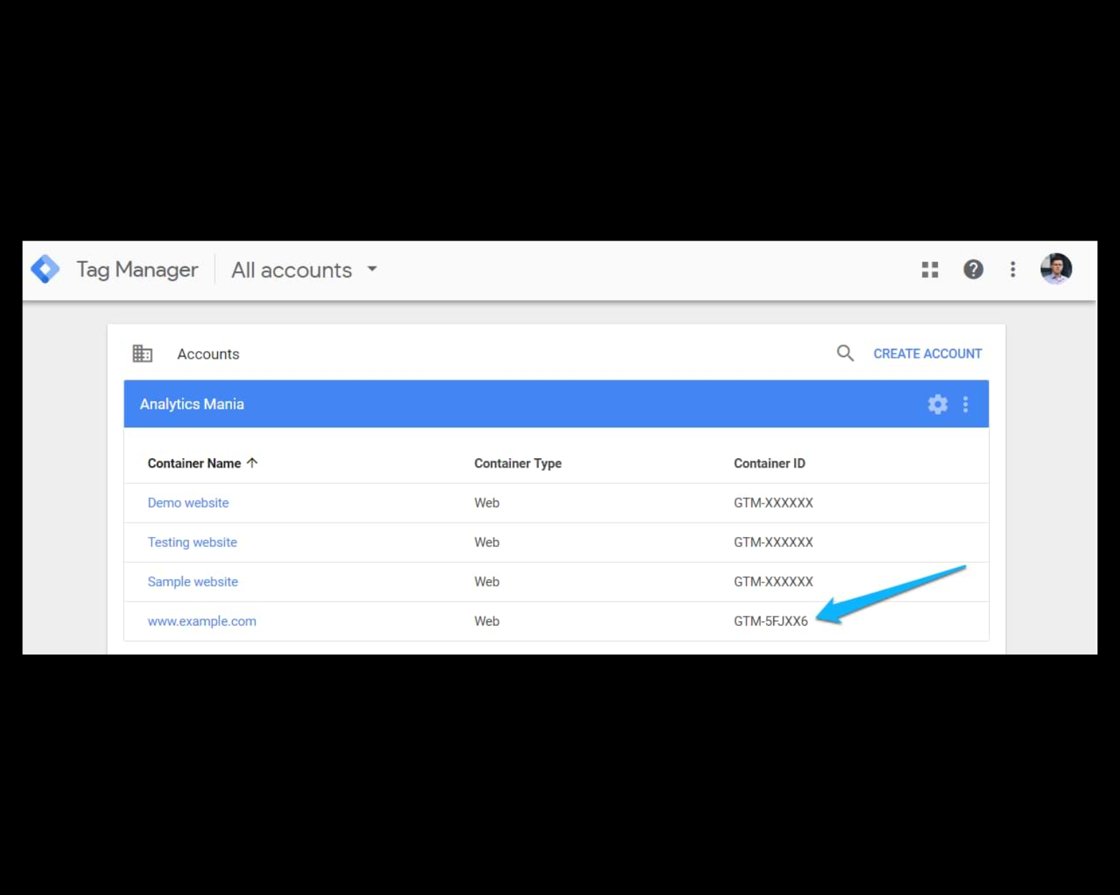
Task: Click the Google Tag Manager logo
Action: [x=45, y=270]
